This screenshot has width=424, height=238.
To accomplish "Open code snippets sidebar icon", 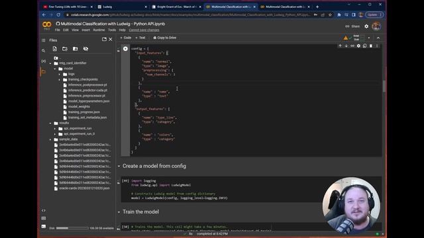I will [x=44, y=210].
